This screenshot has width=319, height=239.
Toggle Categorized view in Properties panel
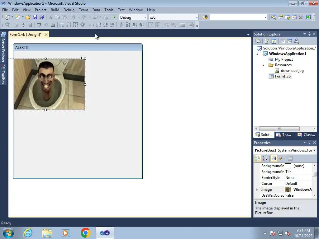(x=258, y=158)
